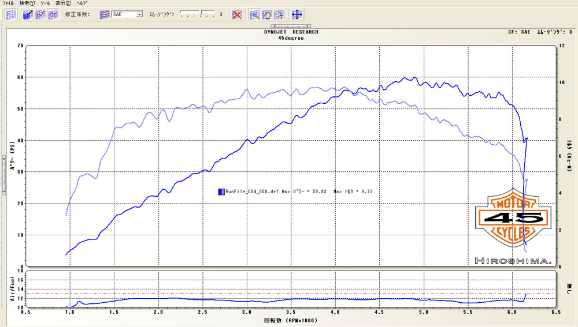Open the ツール (Tools) menu
This screenshot has height=327, width=578.
coord(45,3)
